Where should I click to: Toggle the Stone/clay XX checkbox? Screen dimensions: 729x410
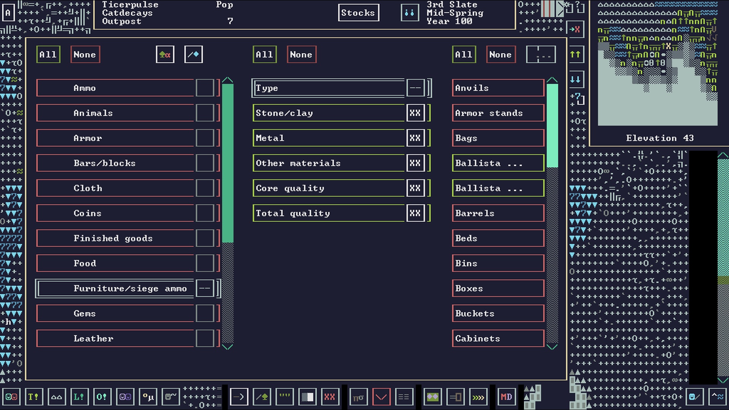coord(415,113)
